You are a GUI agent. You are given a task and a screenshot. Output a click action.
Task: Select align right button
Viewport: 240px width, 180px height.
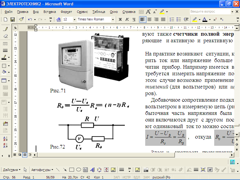[x=156, y=19]
